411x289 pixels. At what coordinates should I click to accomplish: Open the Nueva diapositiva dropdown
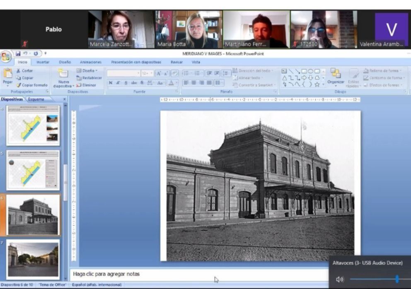63,86
